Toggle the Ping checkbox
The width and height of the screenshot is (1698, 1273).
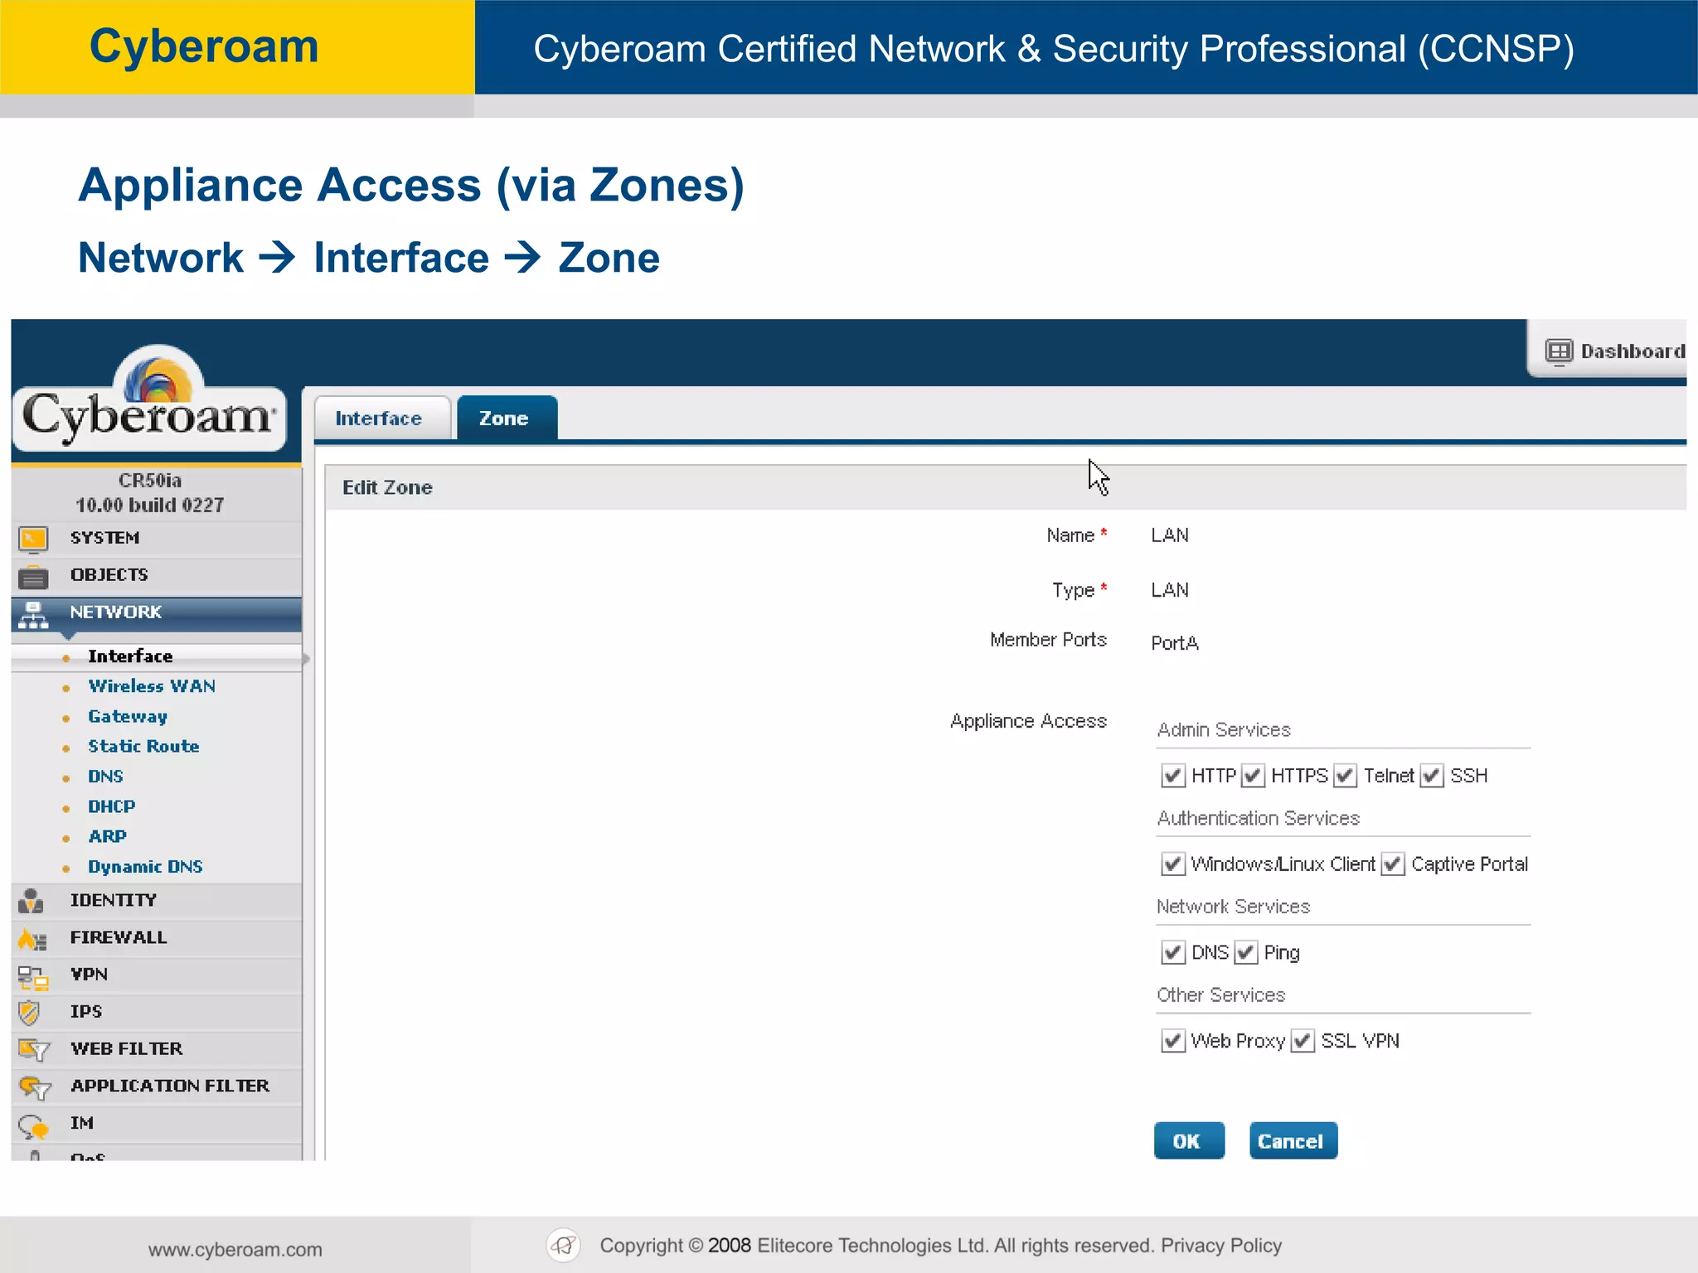pyautogui.click(x=1245, y=952)
